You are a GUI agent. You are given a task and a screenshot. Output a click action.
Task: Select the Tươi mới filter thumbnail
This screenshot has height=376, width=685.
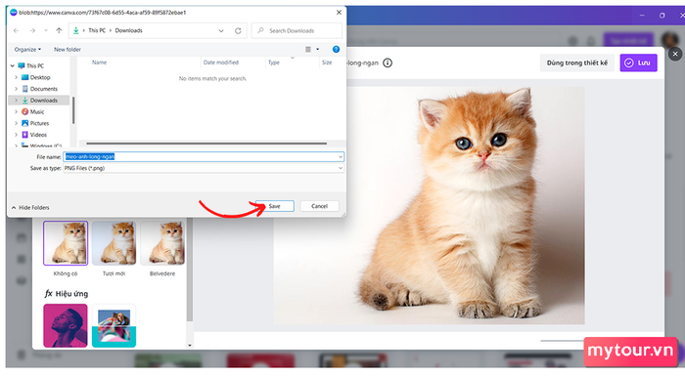point(114,243)
